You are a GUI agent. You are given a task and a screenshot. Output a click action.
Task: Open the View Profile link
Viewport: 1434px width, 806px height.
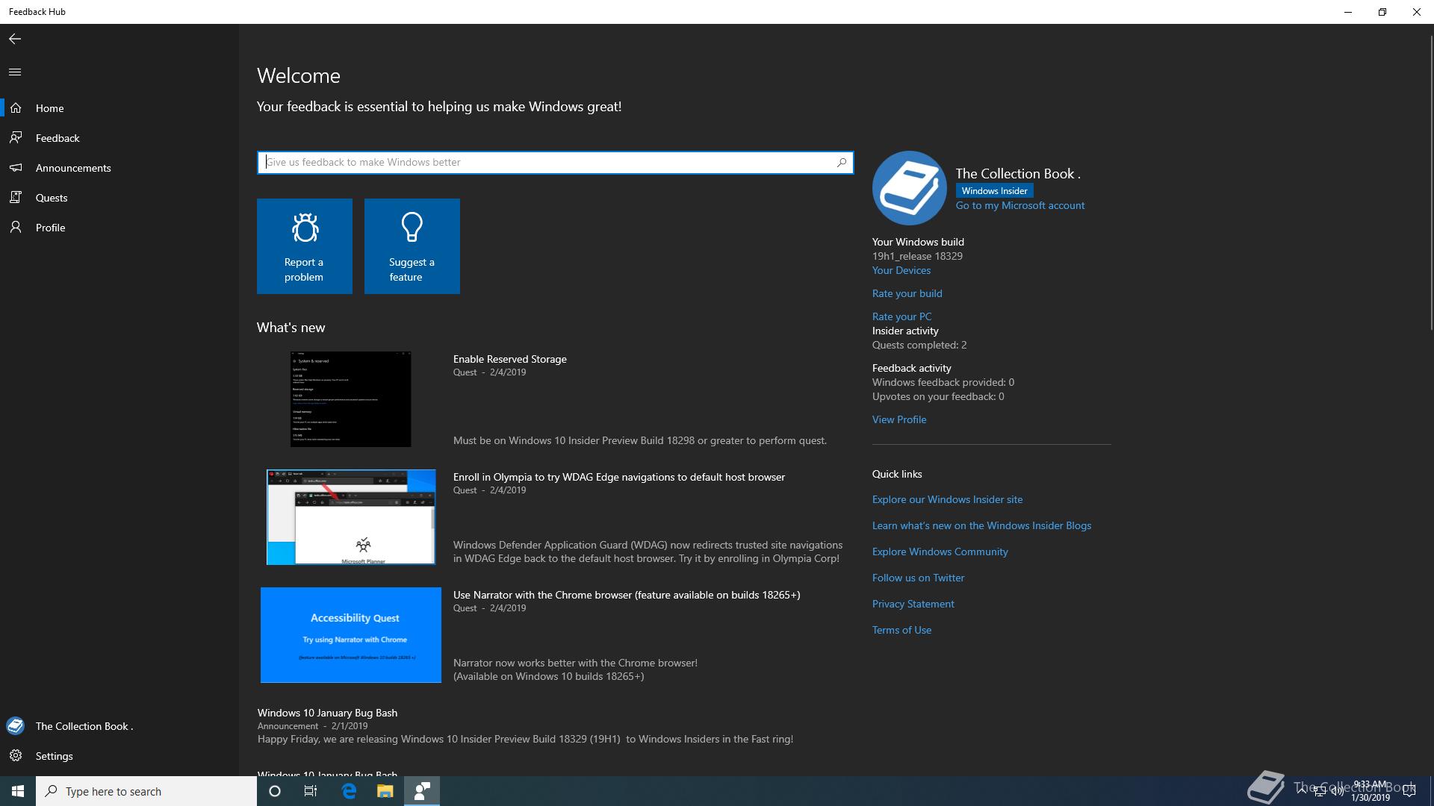(x=898, y=419)
